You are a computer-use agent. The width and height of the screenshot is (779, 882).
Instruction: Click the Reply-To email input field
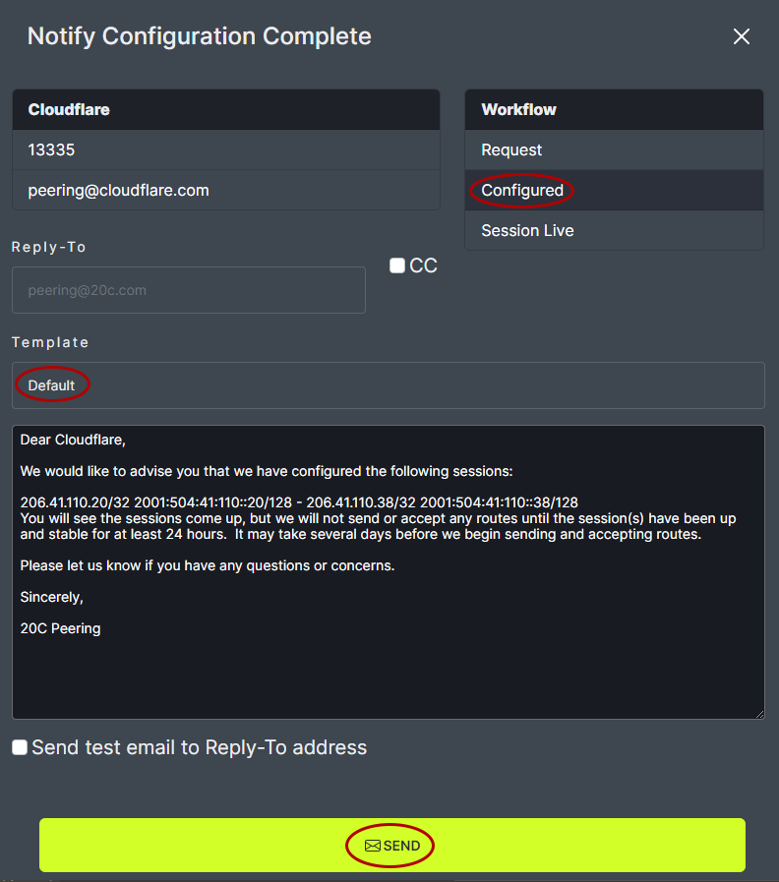[189, 290]
